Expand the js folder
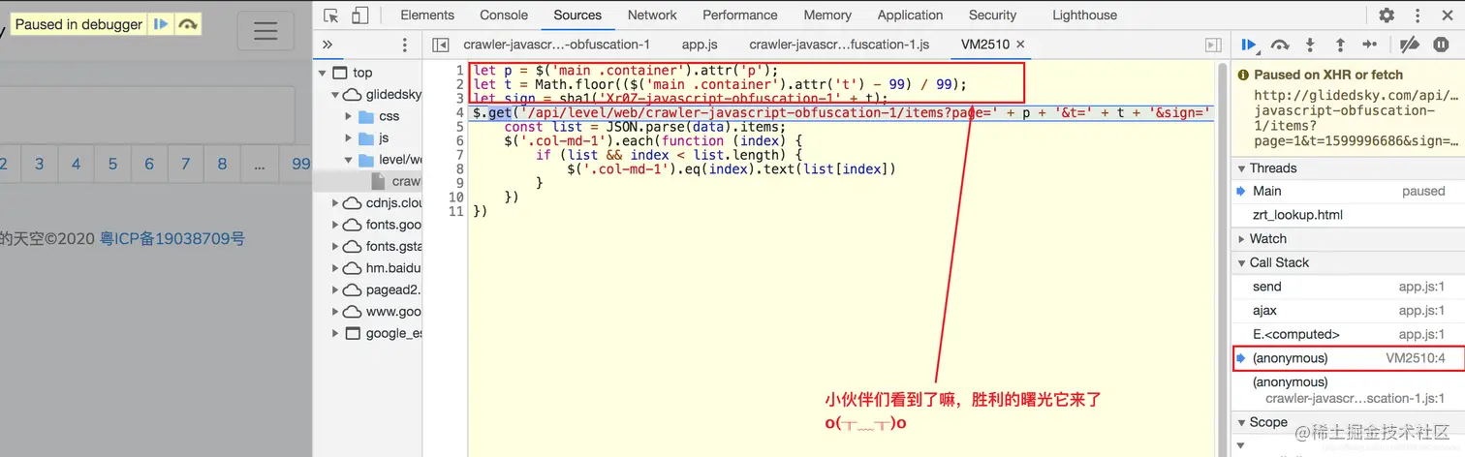The width and height of the screenshot is (1465, 457). [350, 138]
